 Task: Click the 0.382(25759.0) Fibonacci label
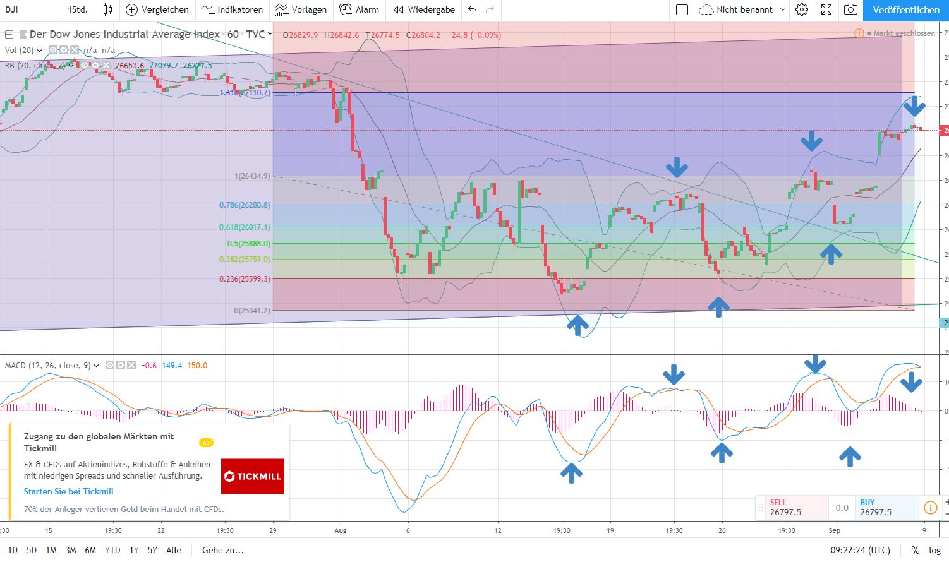245,260
